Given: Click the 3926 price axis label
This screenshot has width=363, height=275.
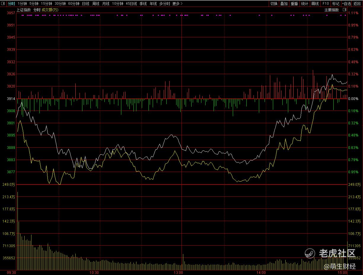Looking at the screenshot, I should tap(11, 74).
